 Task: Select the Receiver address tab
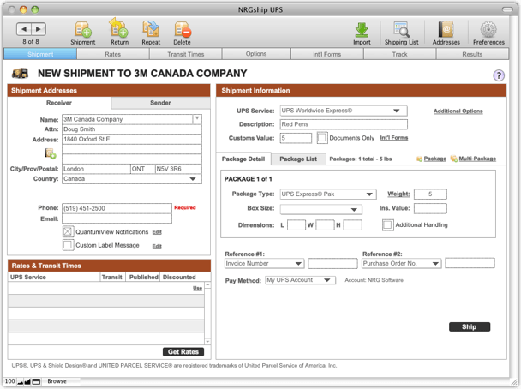click(59, 103)
